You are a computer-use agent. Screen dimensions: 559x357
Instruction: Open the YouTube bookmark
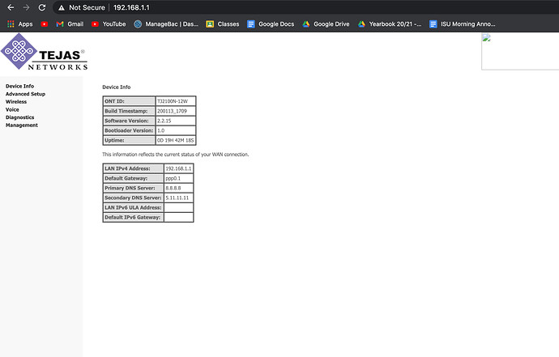coord(109,24)
